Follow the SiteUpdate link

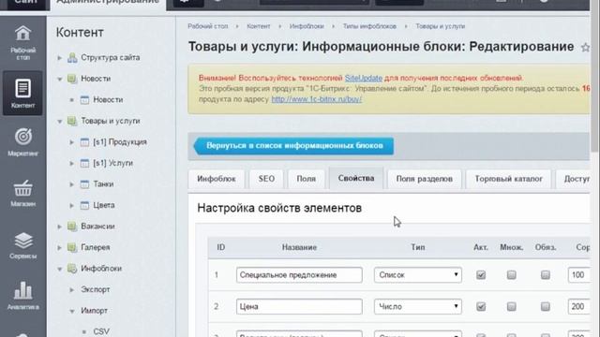click(364, 78)
